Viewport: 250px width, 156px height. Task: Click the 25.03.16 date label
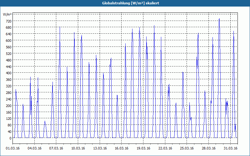click(187, 148)
